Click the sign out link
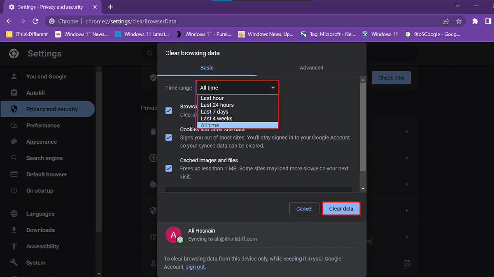The height and width of the screenshot is (277, 494). point(195,267)
